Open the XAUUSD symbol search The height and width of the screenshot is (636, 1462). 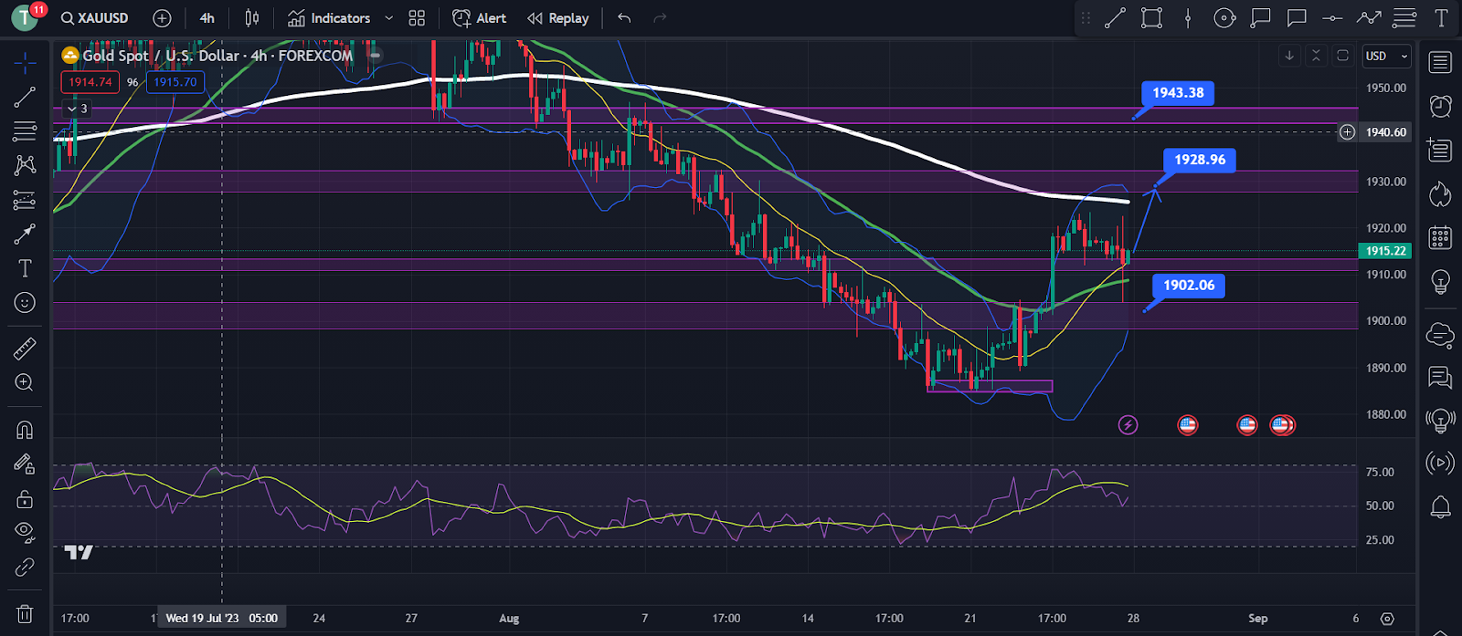[94, 18]
